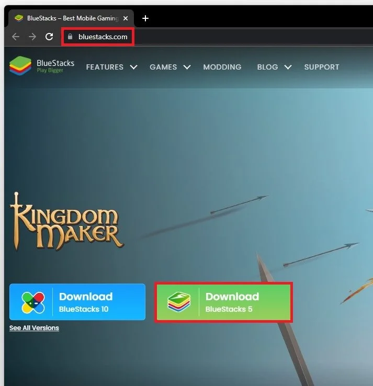Go to the MODDING page
Viewport: 373px width, 386px height.
222,67
